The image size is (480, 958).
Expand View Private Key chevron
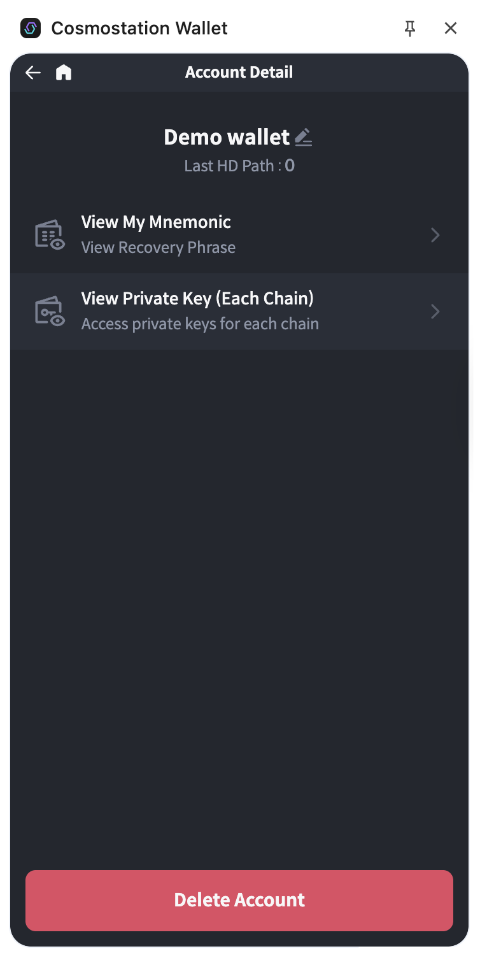coord(435,311)
